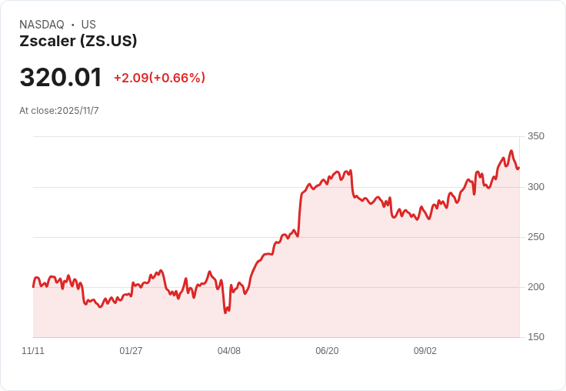Click the 200 y-axis label

535,287
